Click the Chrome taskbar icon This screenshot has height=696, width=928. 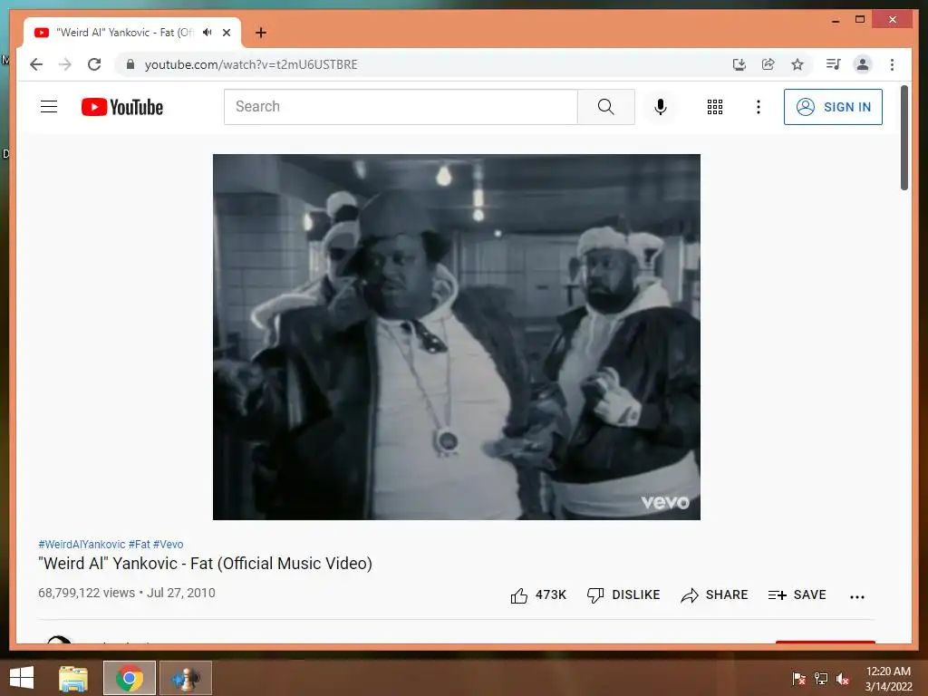click(130, 678)
